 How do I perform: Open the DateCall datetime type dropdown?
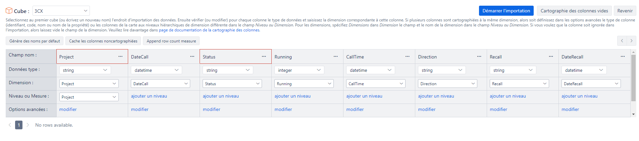pos(157,70)
